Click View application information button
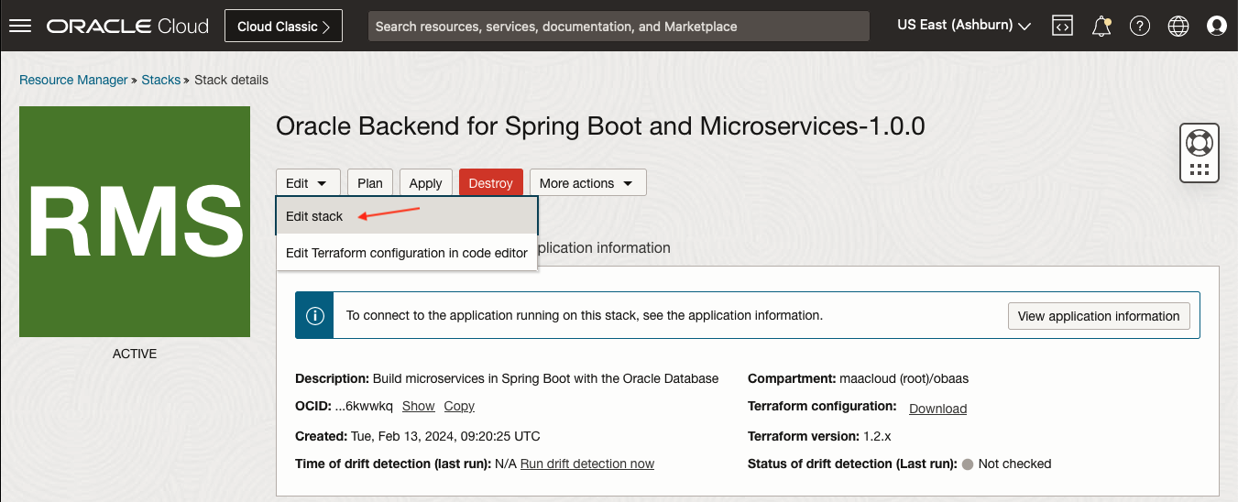1238x502 pixels. [1098, 316]
